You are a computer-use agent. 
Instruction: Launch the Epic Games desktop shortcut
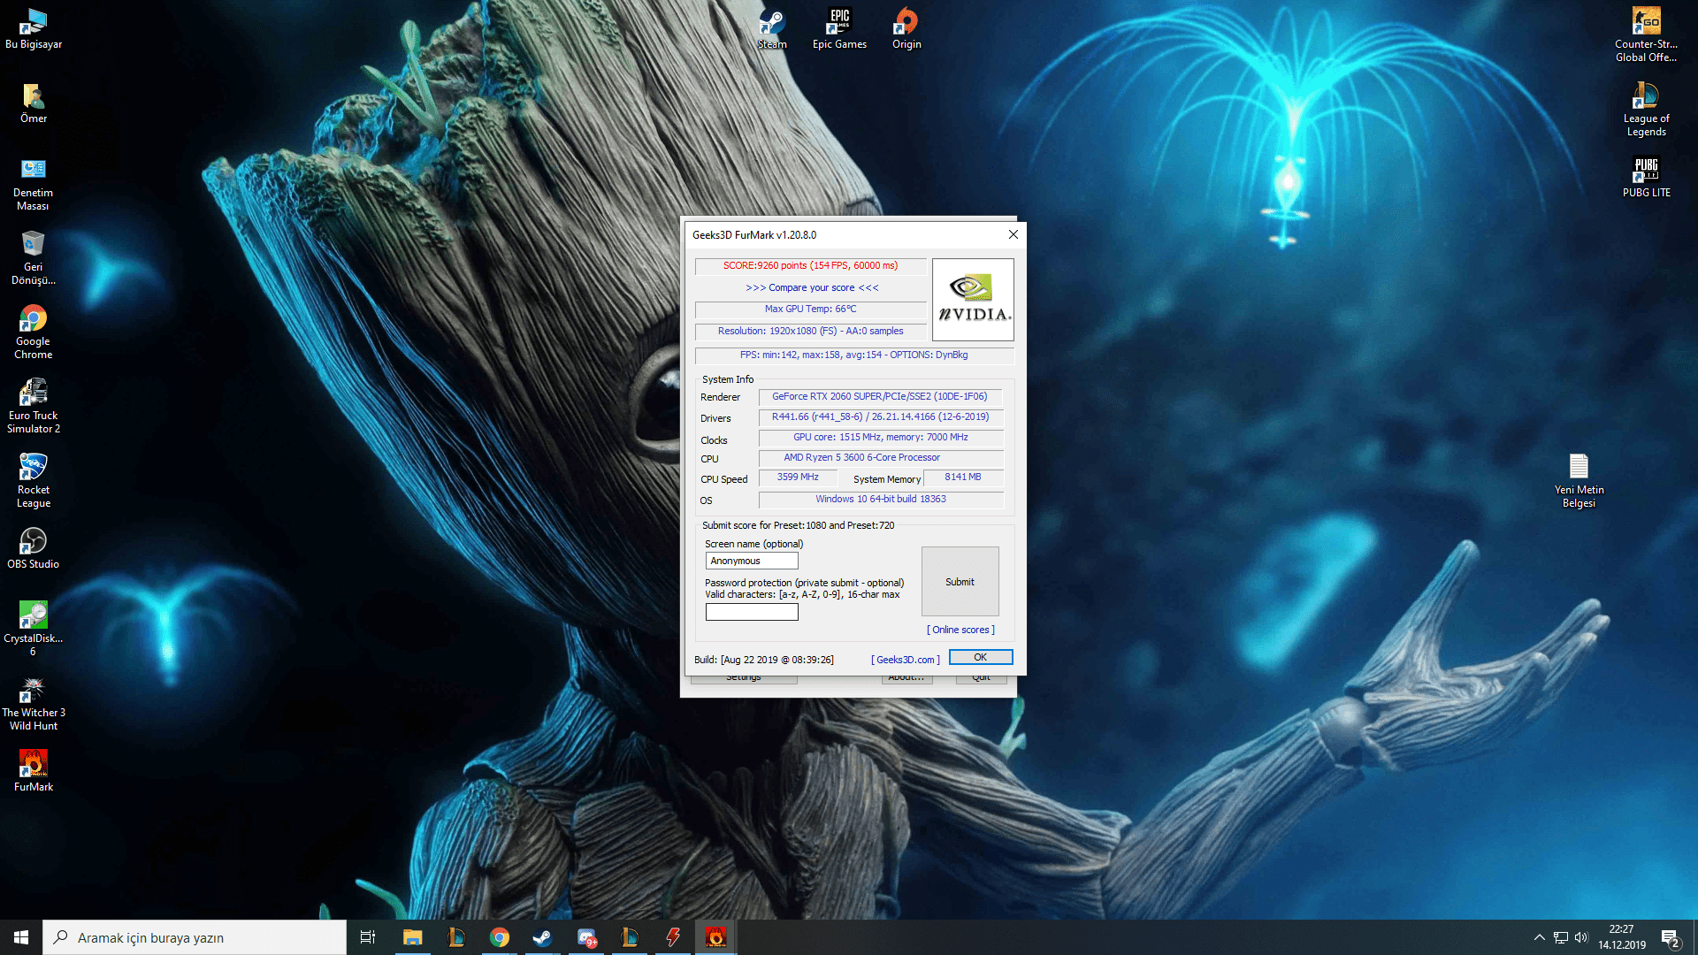(838, 23)
